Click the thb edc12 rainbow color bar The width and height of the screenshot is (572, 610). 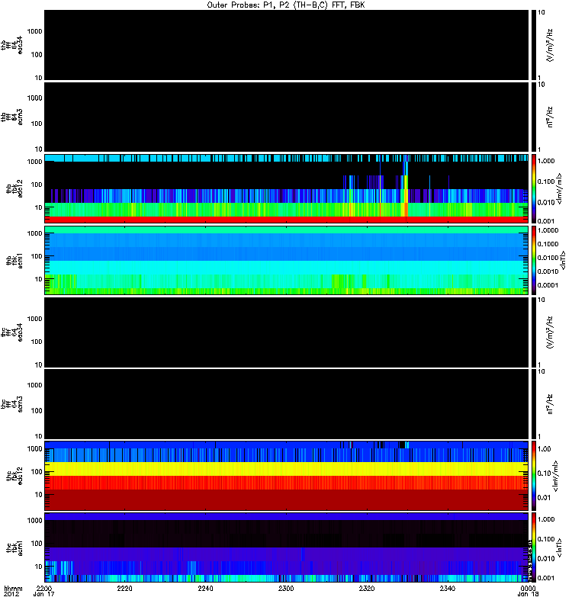coord(534,188)
